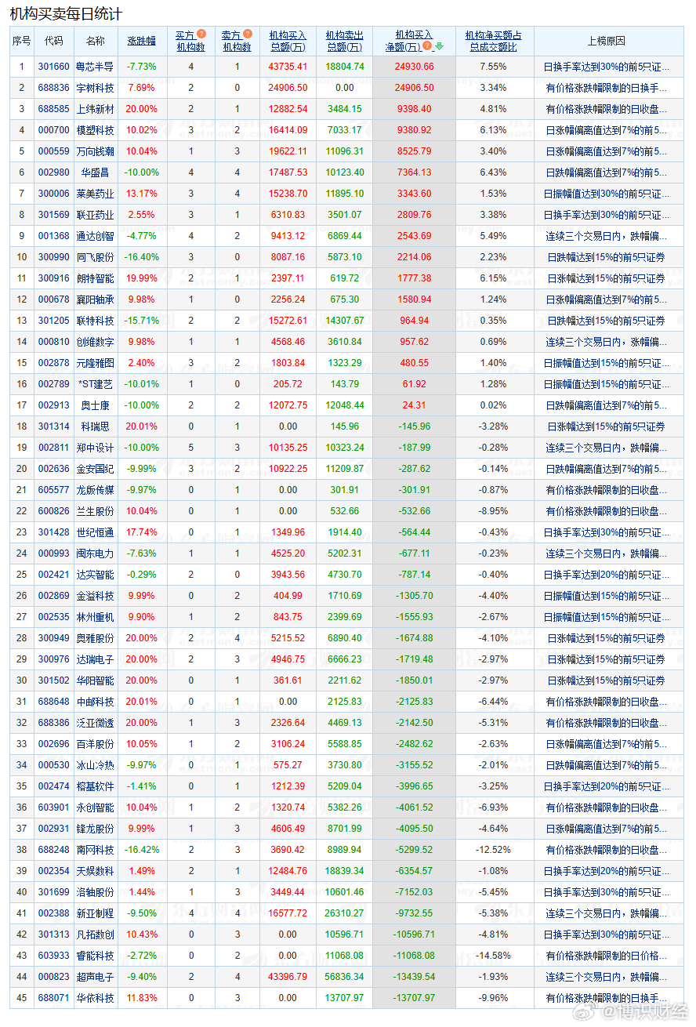Viewport: 696px width, 1027px height.
Task: Open stock name 华盛昌
Action: 95,172
